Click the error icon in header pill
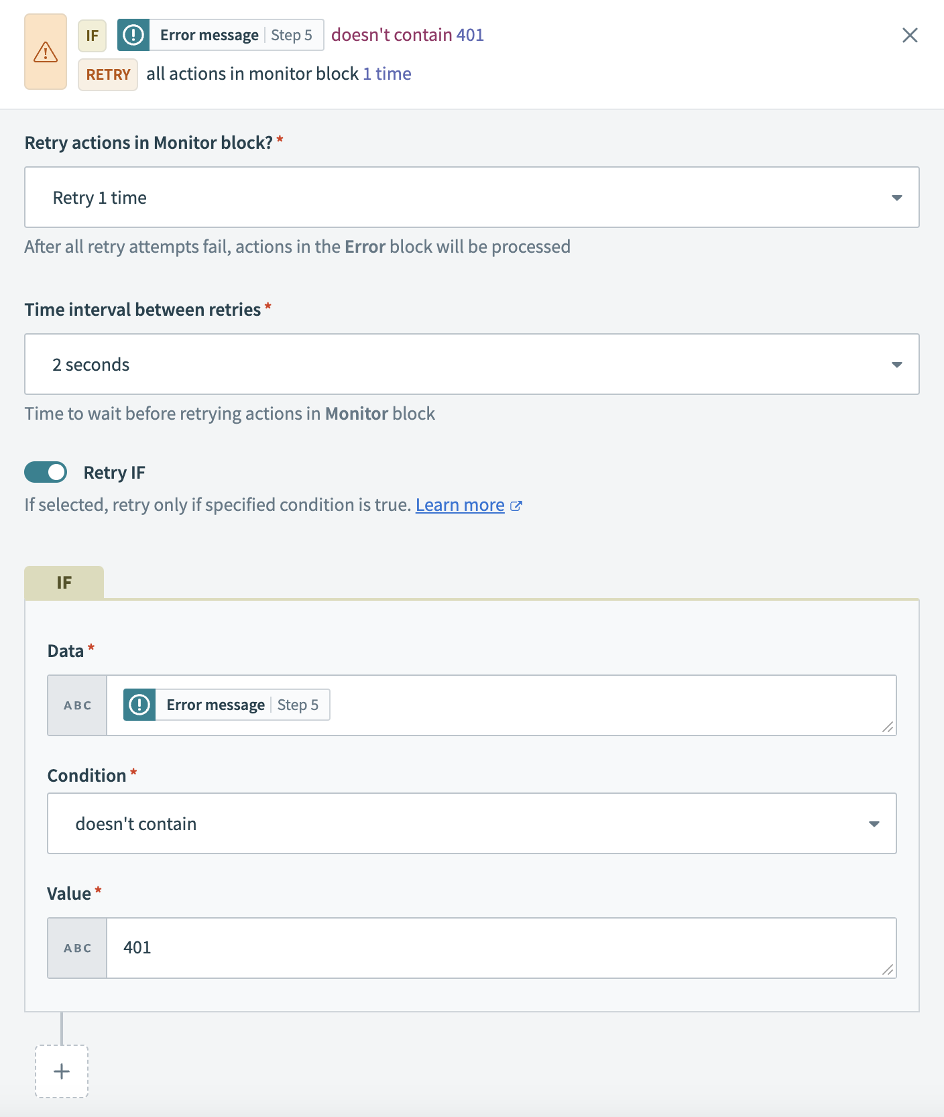944x1117 pixels. pos(133,35)
